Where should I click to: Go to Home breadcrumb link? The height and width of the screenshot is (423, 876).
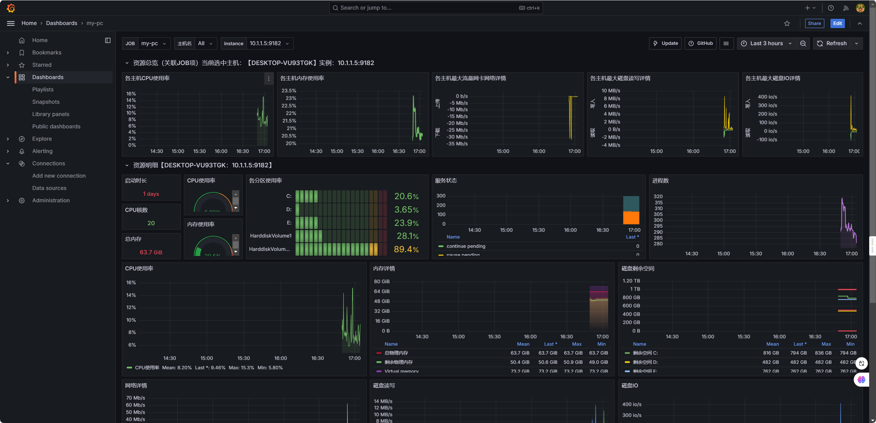pyautogui.click(x=29, y=23)
